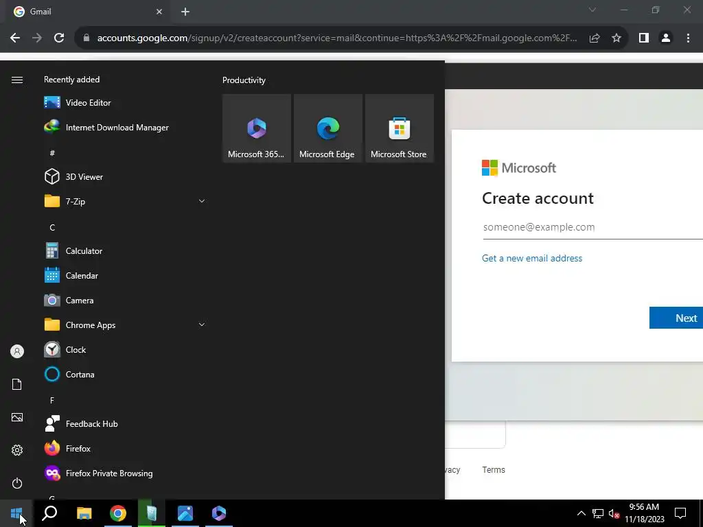This screenshot has width=703, height=527.
Task: Launch Calculator app
Action: 126,251
